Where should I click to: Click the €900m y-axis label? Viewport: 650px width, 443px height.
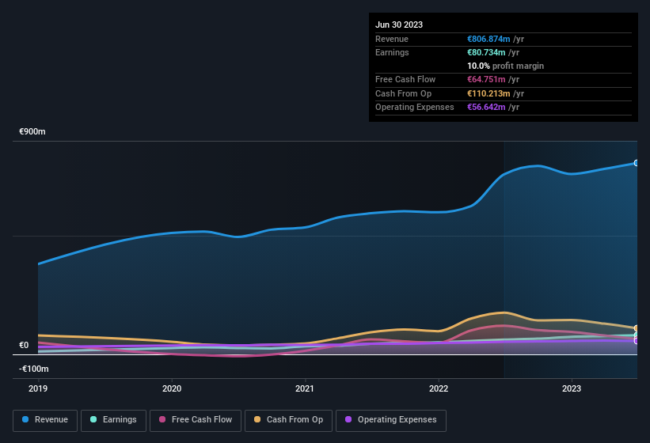pos(32,131)
